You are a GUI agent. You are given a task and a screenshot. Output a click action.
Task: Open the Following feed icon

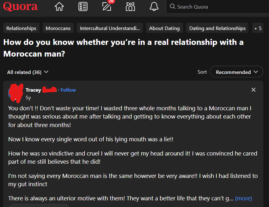click(83, 6)
